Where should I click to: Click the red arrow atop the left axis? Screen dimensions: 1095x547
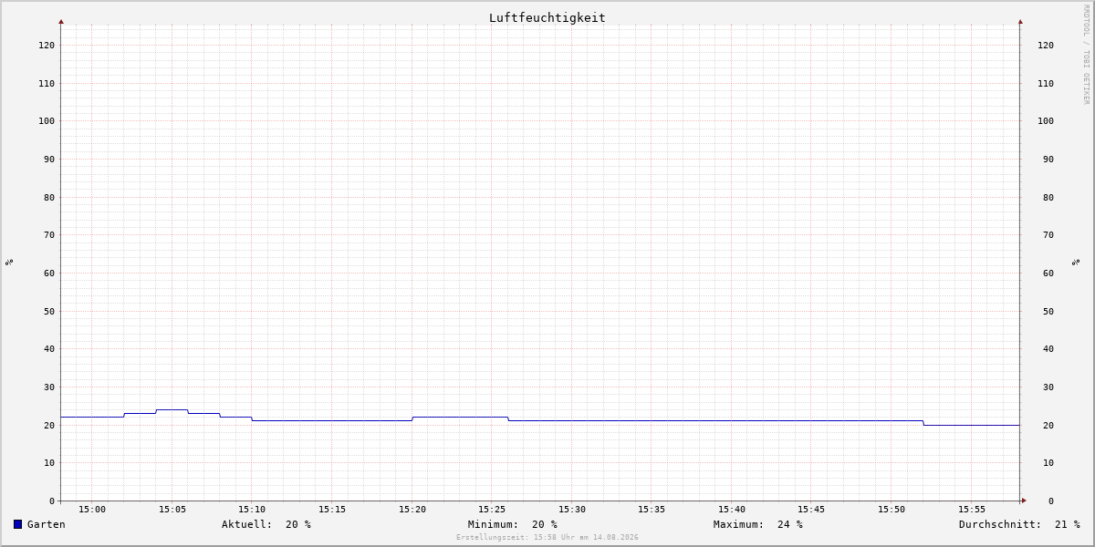61,21
